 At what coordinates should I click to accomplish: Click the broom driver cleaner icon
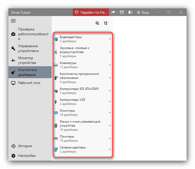[13, 72]
